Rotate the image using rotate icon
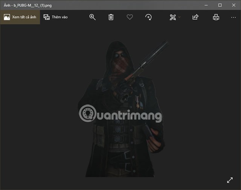 (x=149, y=17)
